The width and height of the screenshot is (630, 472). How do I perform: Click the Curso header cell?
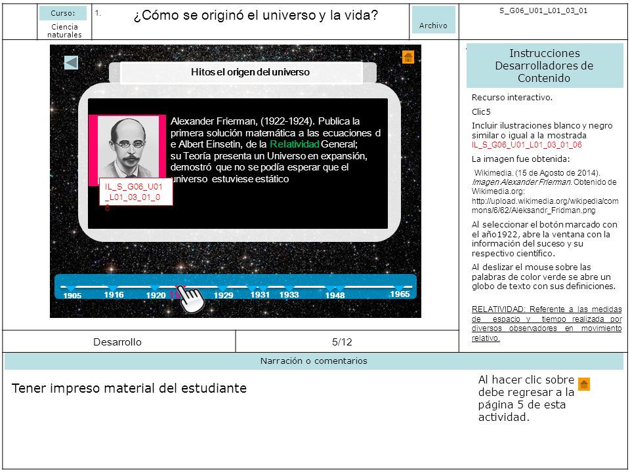(63, 13)
